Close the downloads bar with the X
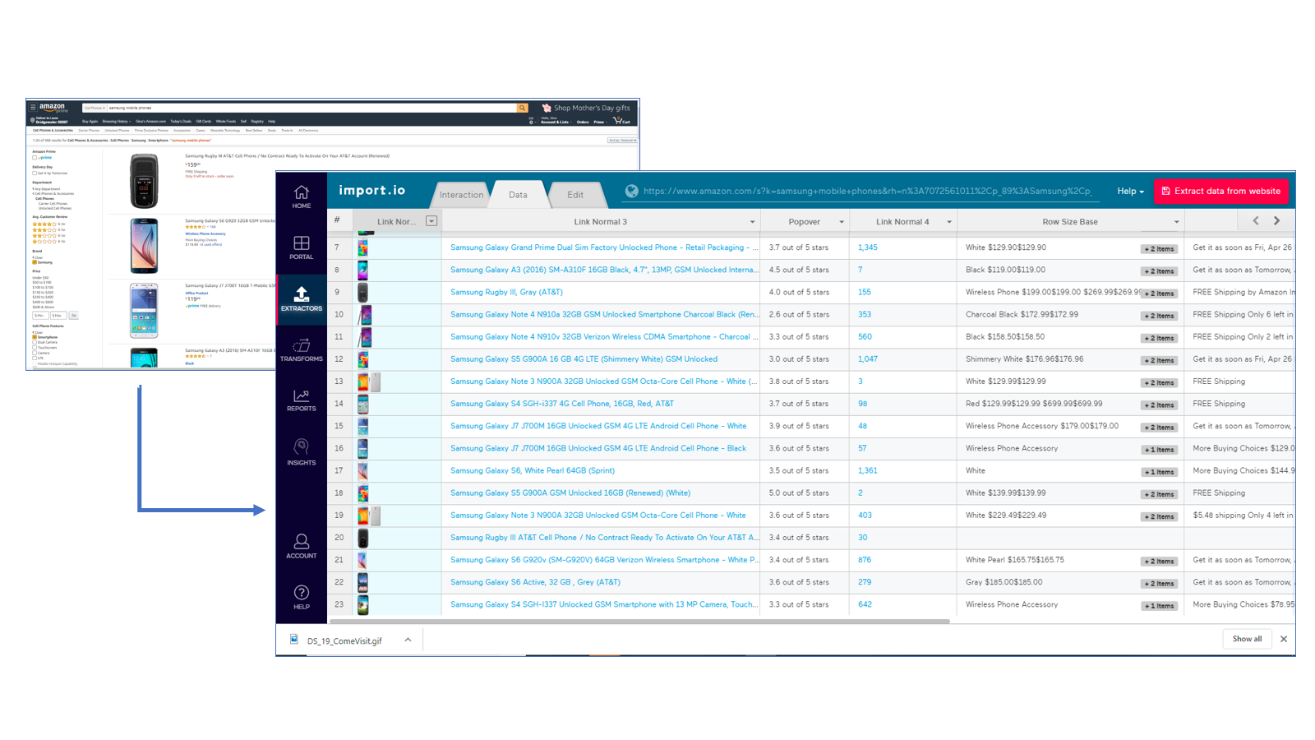Screen dimensions: 1315x740 coord(1283,639)
